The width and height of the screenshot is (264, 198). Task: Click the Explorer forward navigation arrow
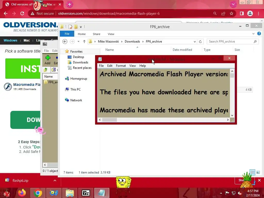click(72, 42)
